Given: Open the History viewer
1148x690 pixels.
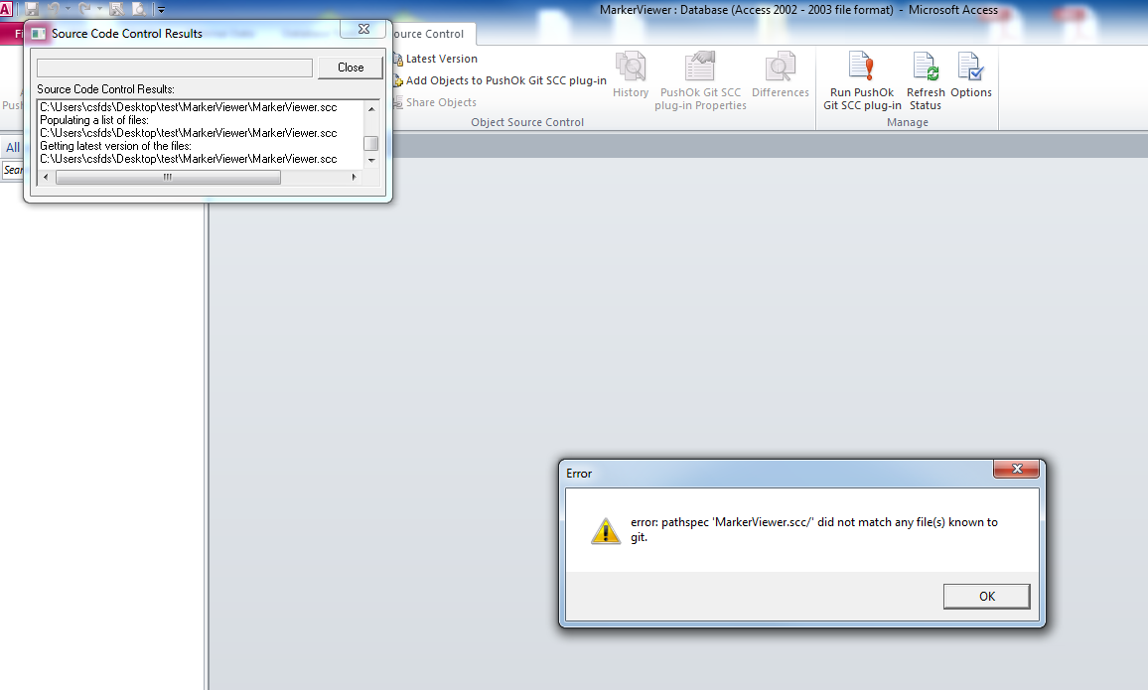Looking at the screenshot, I should (631, 77).
